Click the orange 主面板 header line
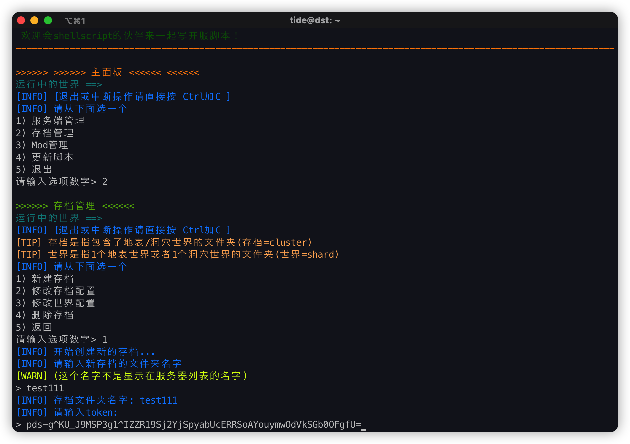This screenshot has height=444, width=630. click(107, 72)
